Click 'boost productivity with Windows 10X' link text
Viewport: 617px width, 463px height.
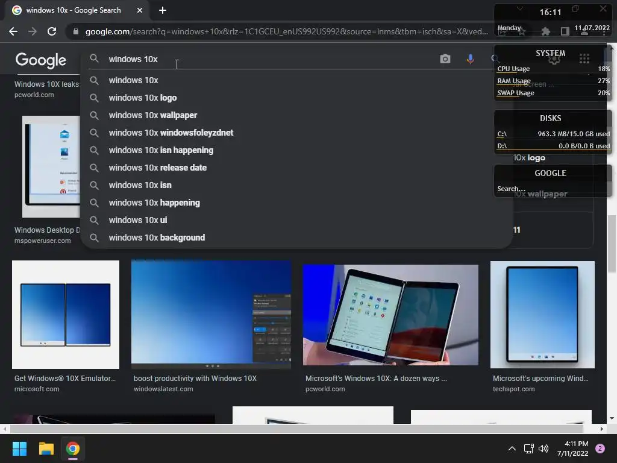[195, 379]
